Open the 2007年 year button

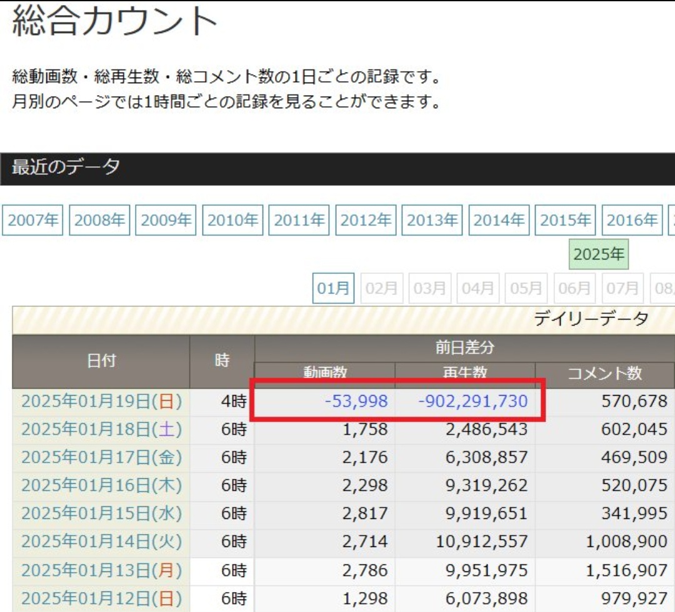pyautogui.click(x=32, y=220)
